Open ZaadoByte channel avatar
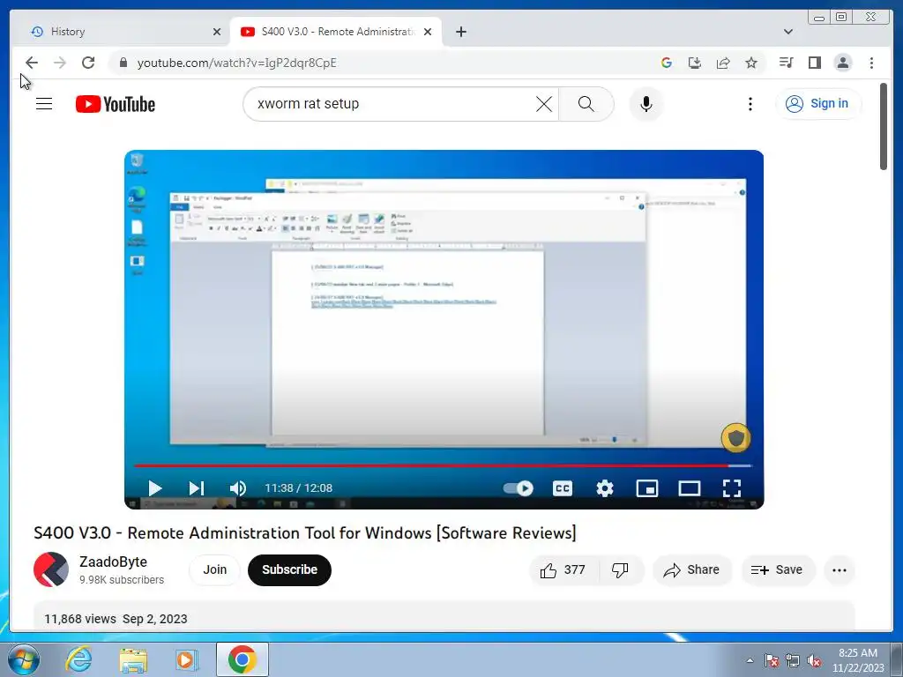This screenshot has width=903, height=677. tap(51, 569)
